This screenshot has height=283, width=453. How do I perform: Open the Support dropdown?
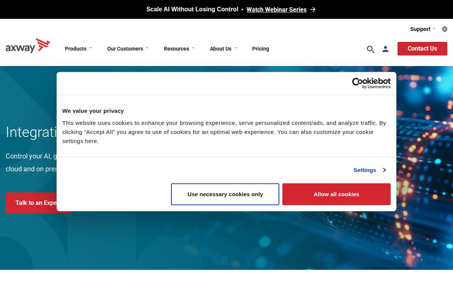(x=423, y=29)
